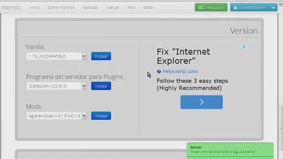Open the Asociado menu item
283x159 pixels.
tap(90, 8)
